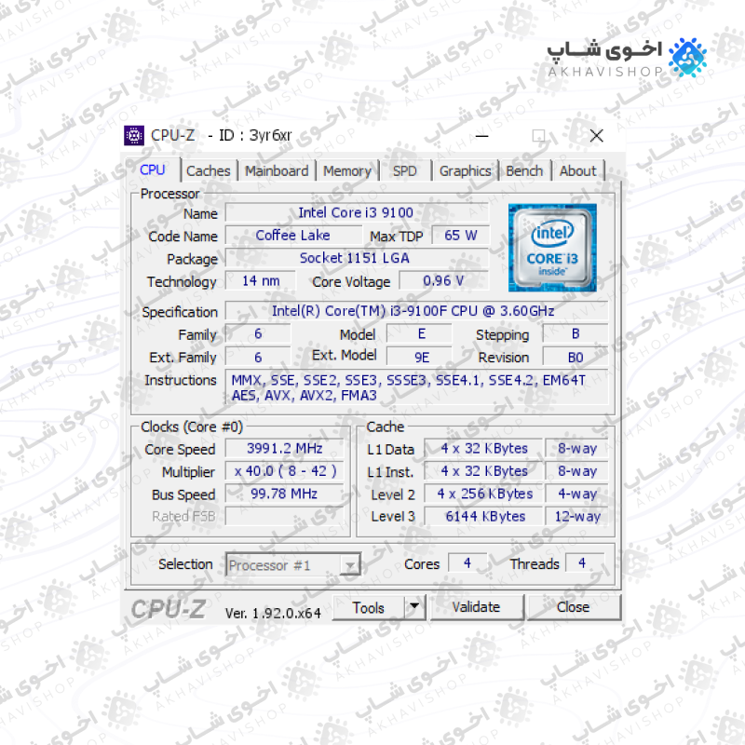745x745 pixels.
Task: Click the Level 2 associativity 4-way
Action: [x=576, y=494]
